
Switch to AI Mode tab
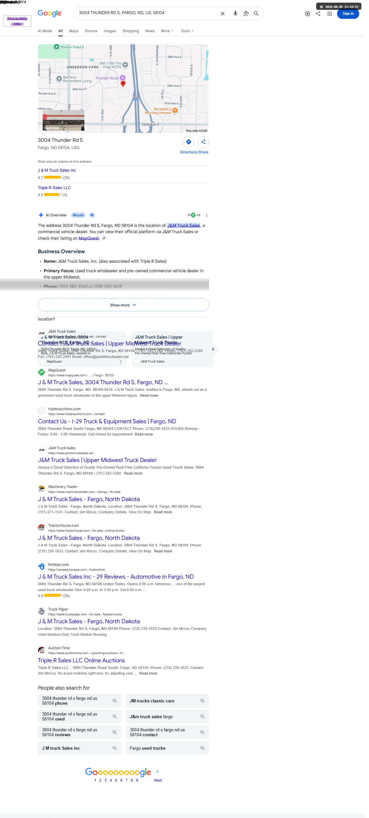45,31
